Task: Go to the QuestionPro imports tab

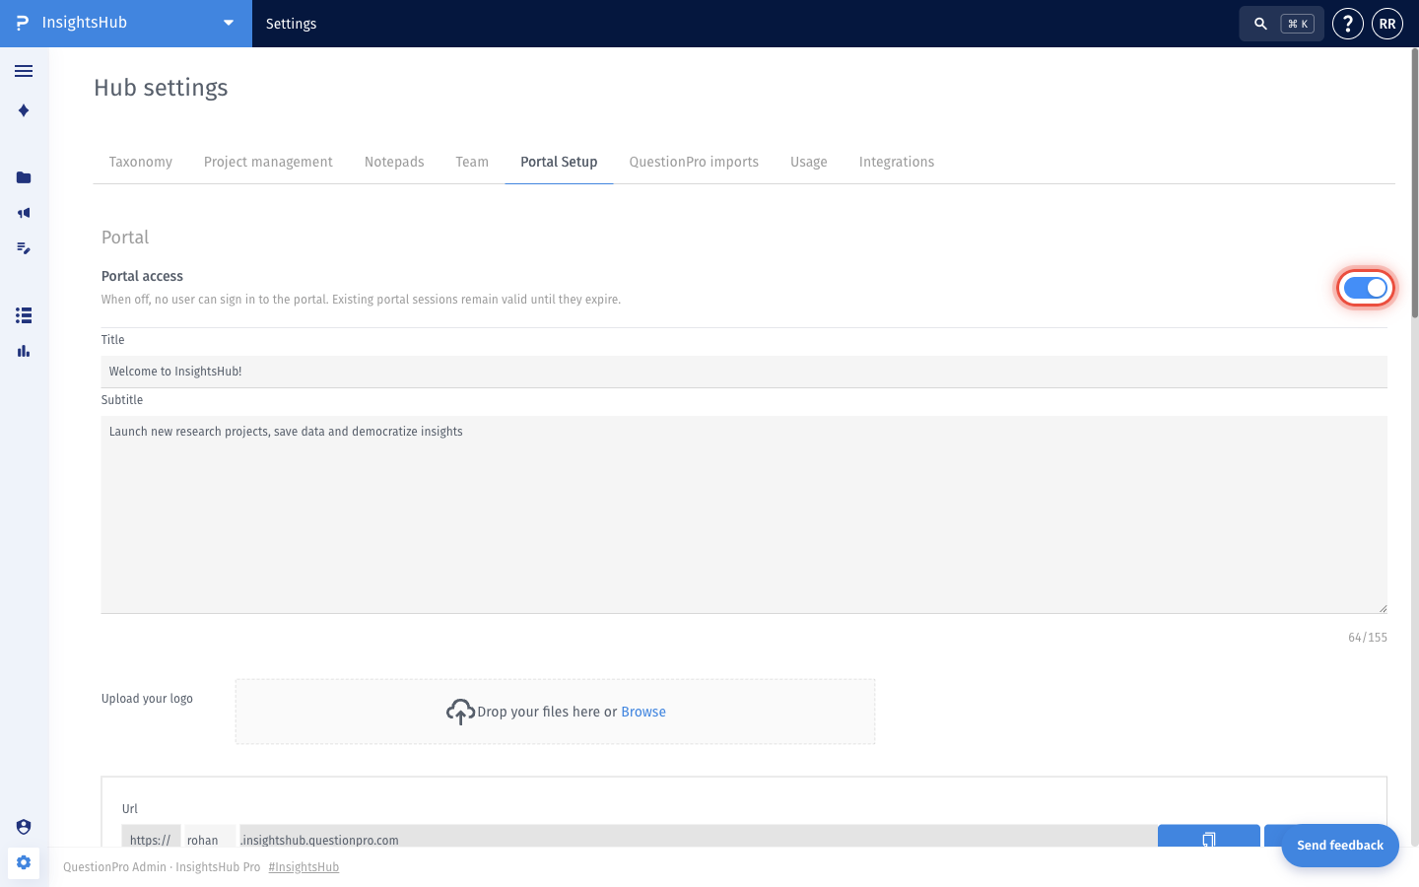Action: click(694, 162)
